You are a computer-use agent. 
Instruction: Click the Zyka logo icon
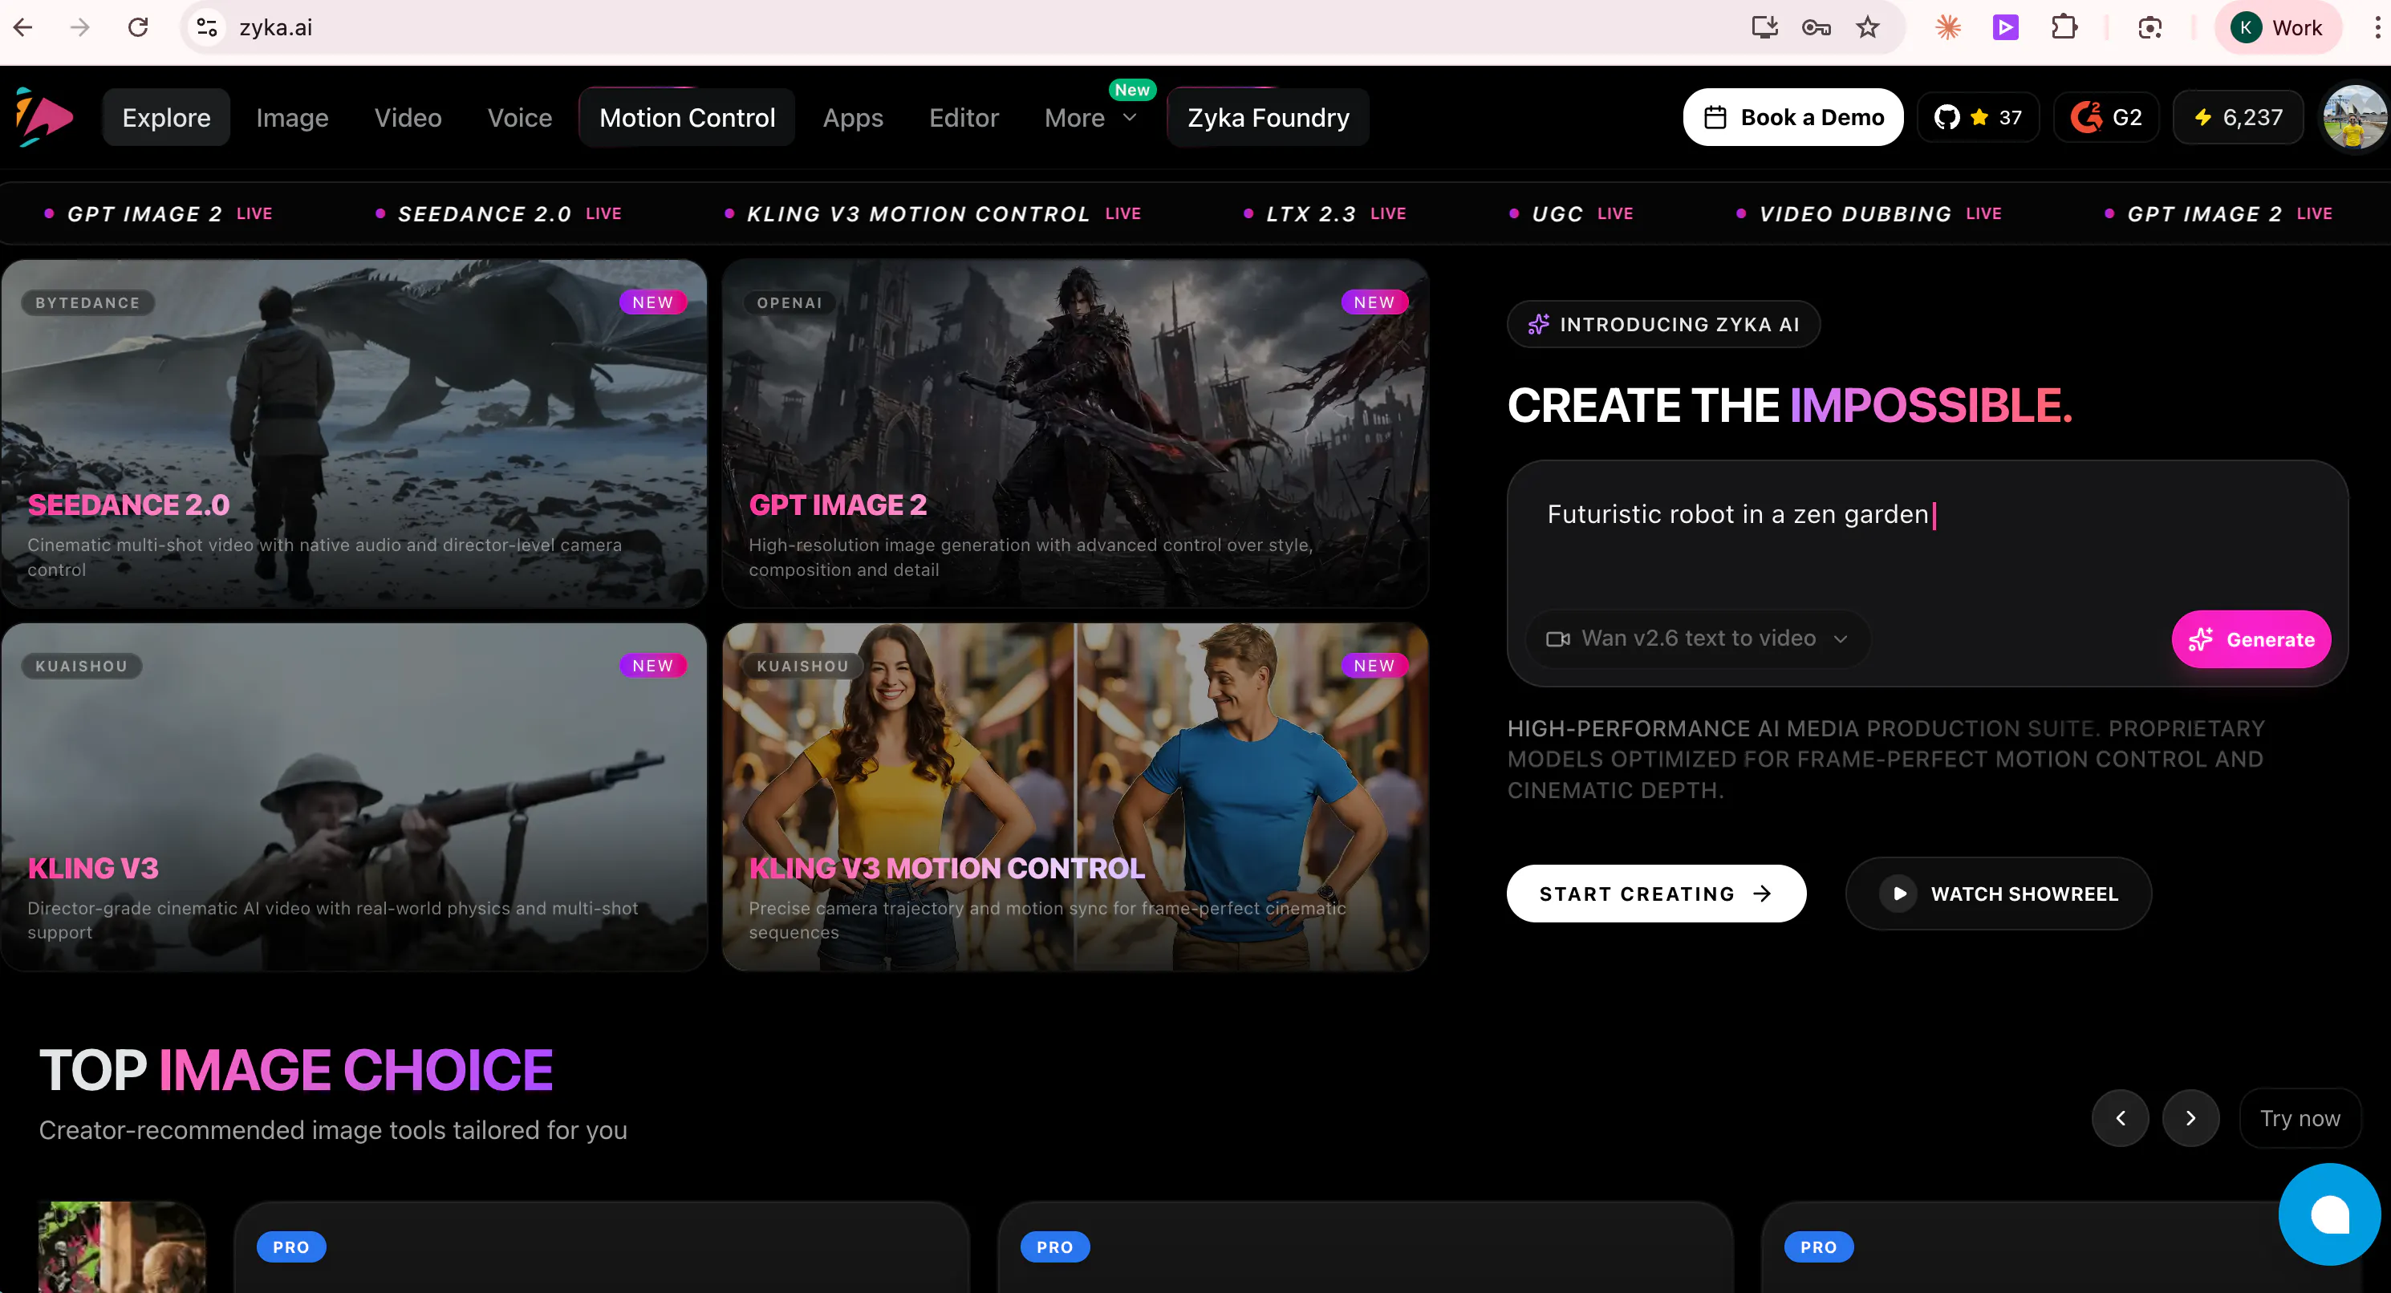(x=43, y=117)
